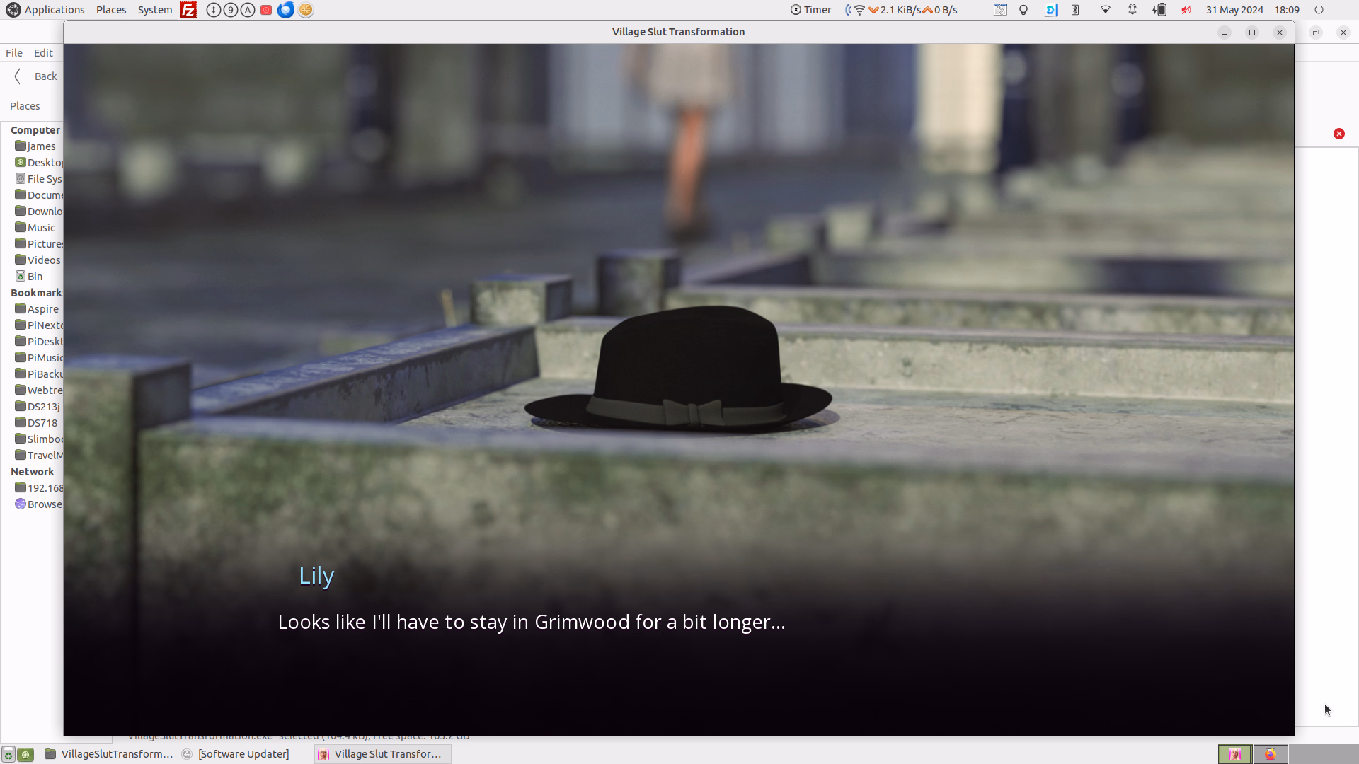Image resolution: width=1359 pixels, height=764 pixels.
Task: Click the red error close icon in file manager
Action: click(1339, 134)
